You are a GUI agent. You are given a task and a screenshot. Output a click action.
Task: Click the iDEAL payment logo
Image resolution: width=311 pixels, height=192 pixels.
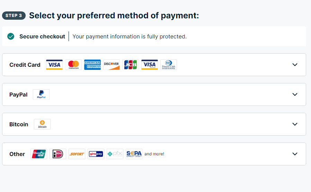(58, 154)
